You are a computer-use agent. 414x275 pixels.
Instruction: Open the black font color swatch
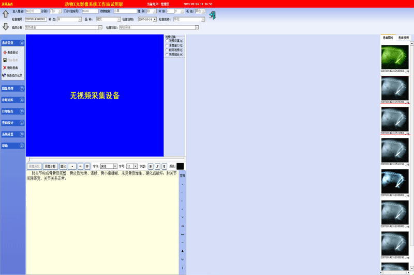pyautogui.click(x=180, y=166)
